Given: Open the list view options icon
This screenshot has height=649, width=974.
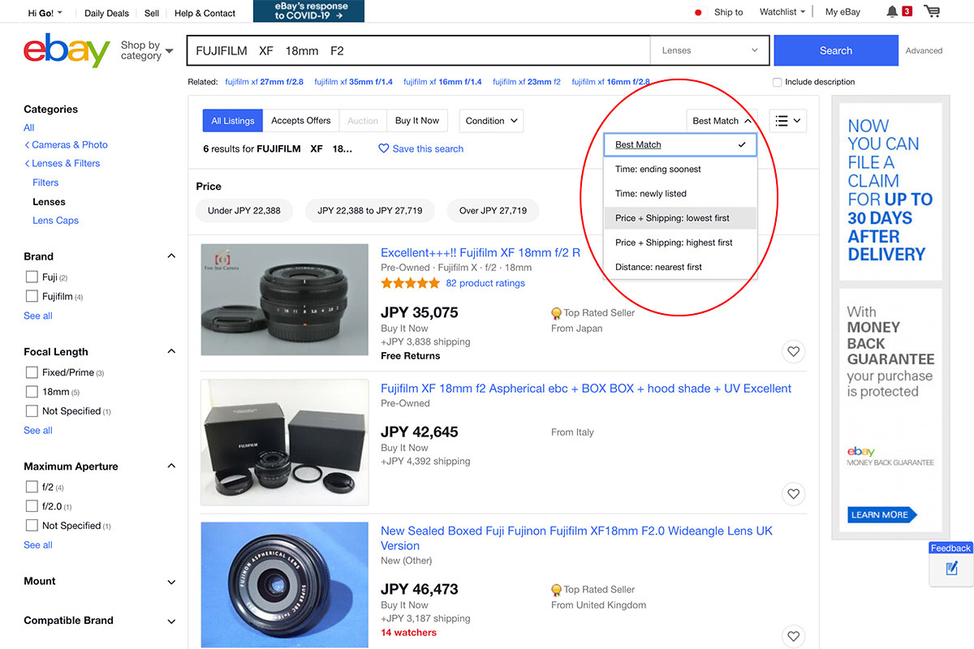Looking at the screenshot, I should pyautogui.click(x=787, y=121).
